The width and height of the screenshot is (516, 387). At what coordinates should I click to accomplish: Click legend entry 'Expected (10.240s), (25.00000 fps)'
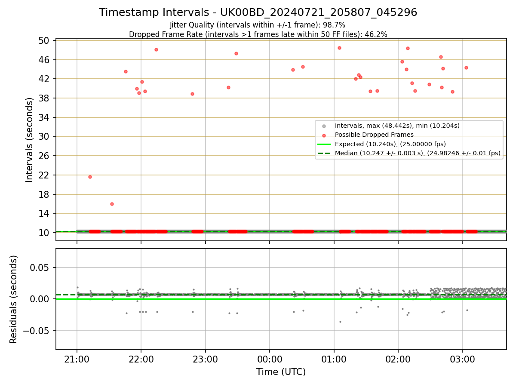(390, 144)
